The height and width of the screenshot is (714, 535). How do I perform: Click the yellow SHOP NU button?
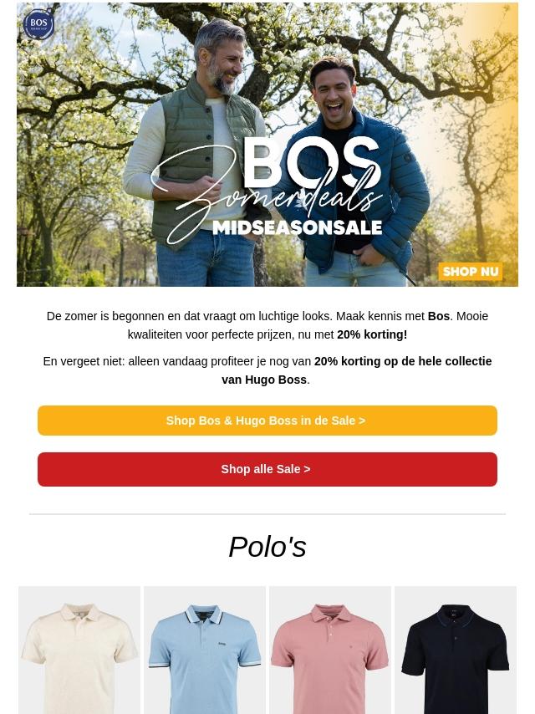tap(471, 272)
